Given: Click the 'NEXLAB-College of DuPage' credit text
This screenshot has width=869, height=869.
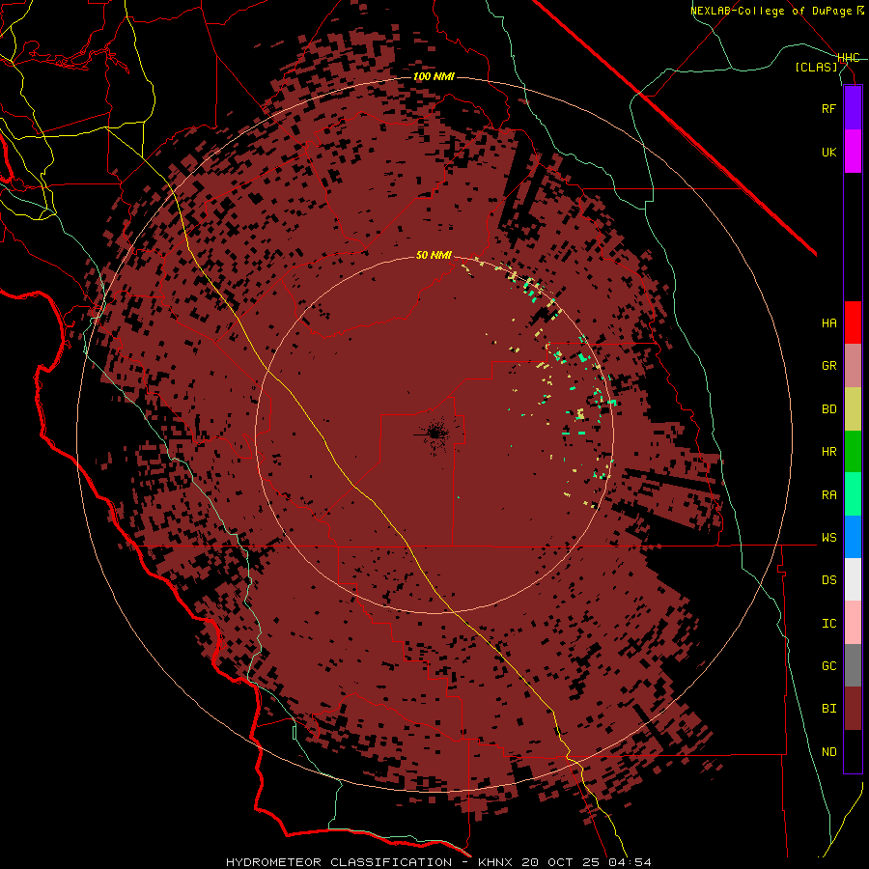Looking at the screenshot, I should pyautogui.click(x=771, y=11).
